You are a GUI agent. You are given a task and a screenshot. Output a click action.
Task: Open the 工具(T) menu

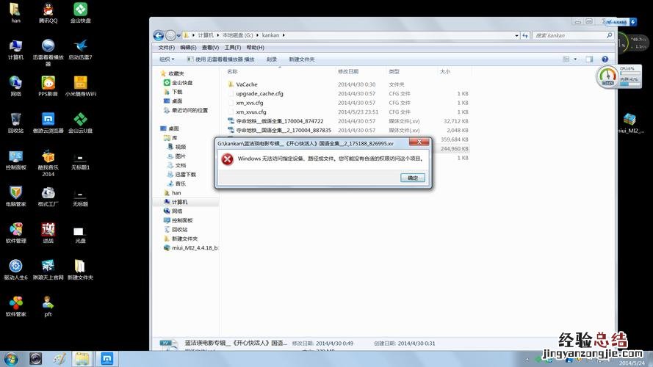pyautogui.click(x=232, y=48)
